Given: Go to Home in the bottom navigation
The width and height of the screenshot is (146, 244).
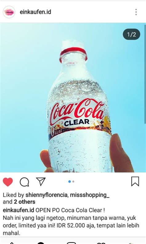Looking at the screenshot, I should click(x=12, y=243).
